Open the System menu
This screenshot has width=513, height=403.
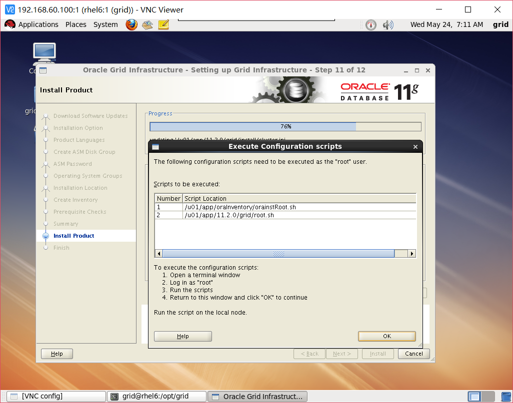(105, 24)
